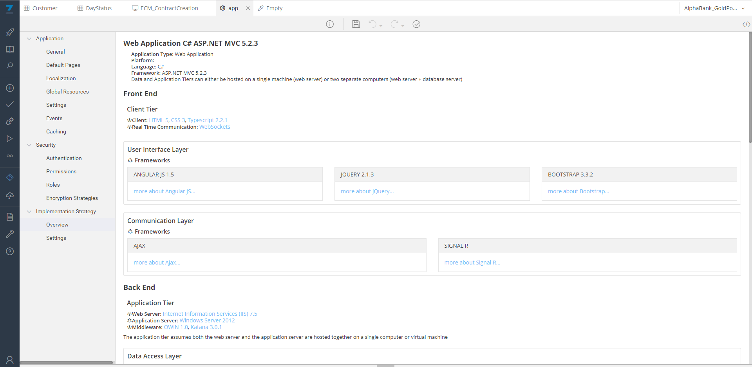Click the info icon in toolbar
Screen dimensions: 752x367
[330, 24]
